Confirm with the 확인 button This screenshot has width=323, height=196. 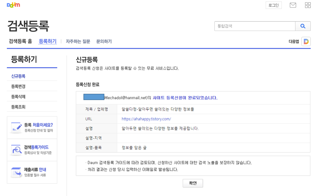coord(193,183)
